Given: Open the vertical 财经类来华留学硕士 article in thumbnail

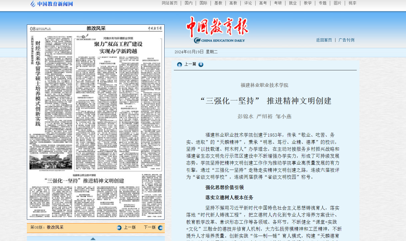Looking at the screenshot, I should [x=38, y=83].
